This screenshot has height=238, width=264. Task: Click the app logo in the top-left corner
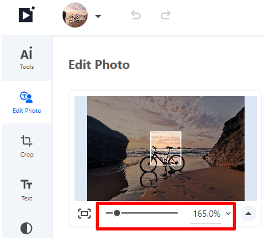coord(26,14)
